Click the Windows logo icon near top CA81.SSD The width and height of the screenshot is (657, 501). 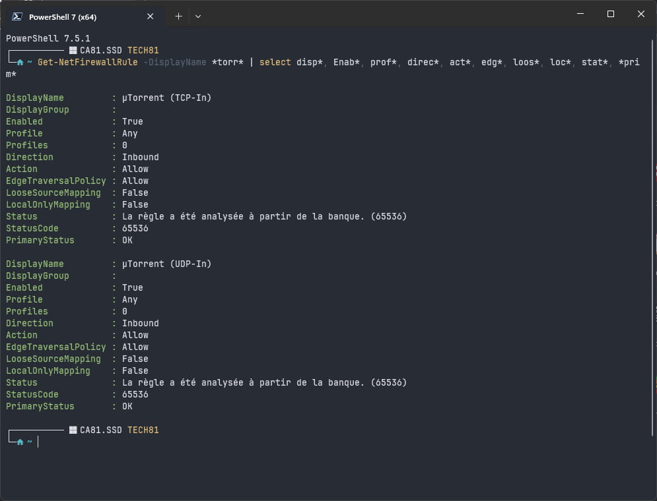coord(73,50)
